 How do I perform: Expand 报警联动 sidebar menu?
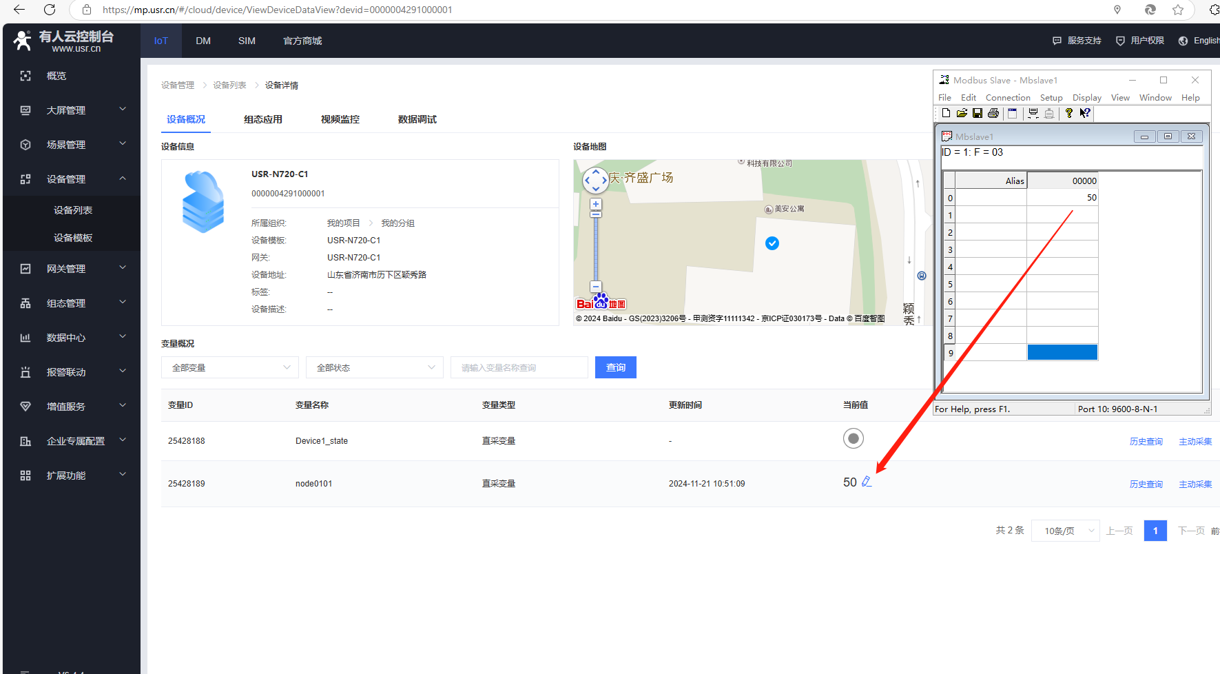point(72,372)
